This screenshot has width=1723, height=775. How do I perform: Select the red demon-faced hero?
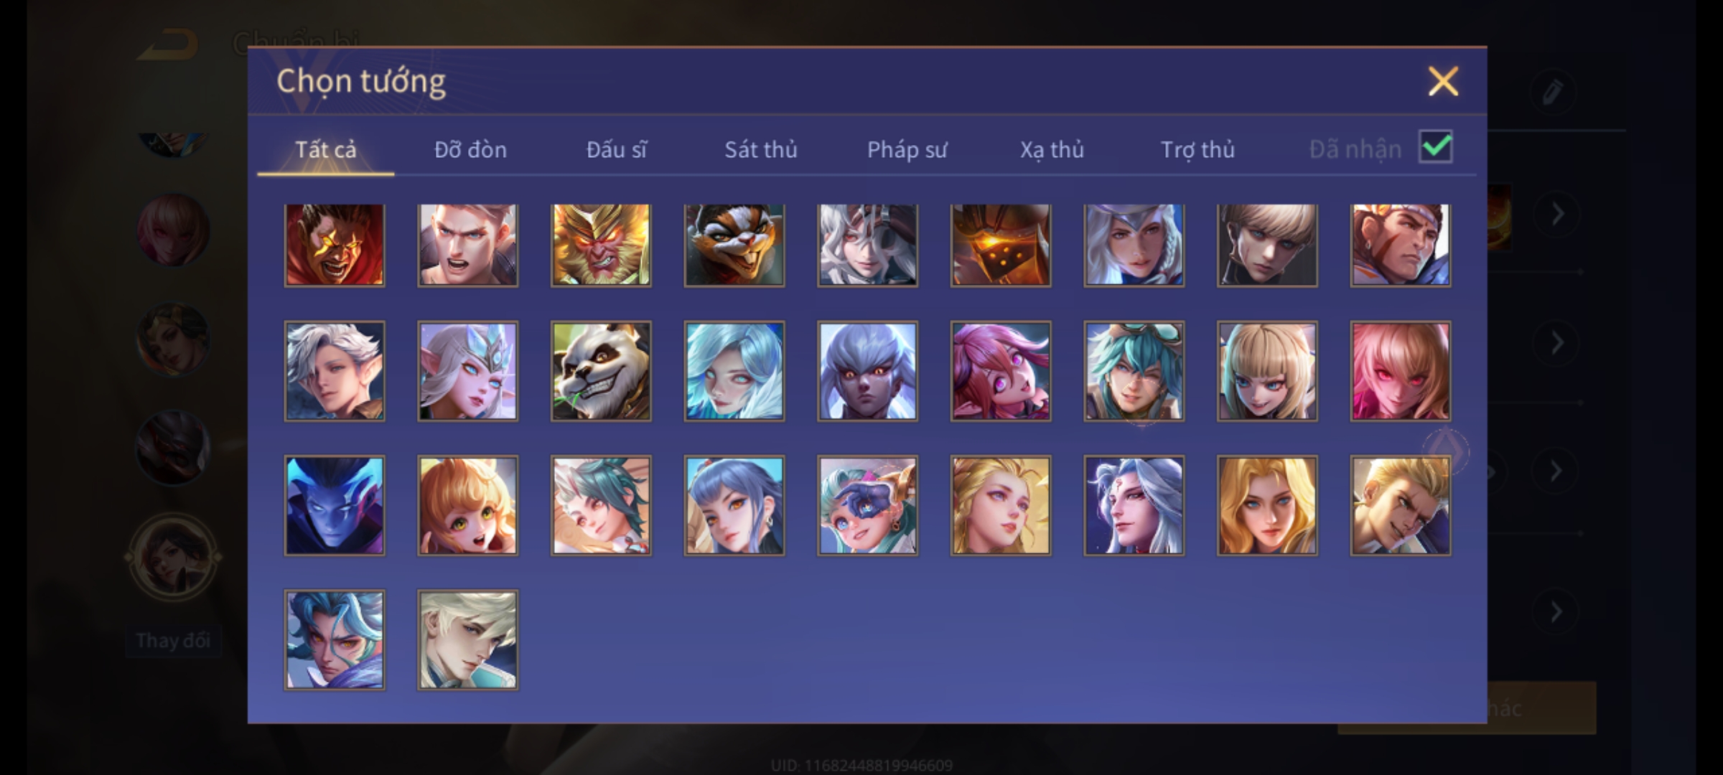pyautogui.click(x=335, y=245)
